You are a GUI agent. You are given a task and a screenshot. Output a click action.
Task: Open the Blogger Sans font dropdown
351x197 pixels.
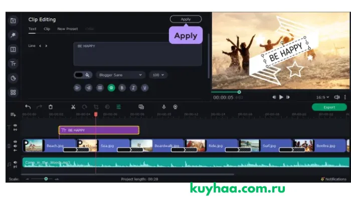click(x=121, y=75)
